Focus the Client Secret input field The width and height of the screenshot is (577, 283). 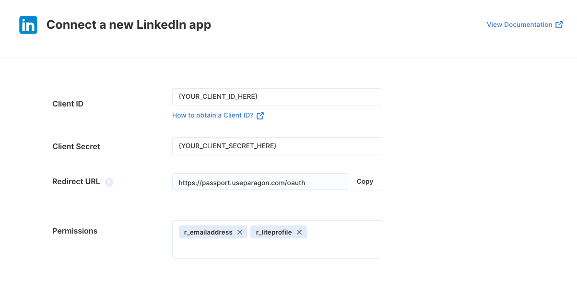(277, 146)
